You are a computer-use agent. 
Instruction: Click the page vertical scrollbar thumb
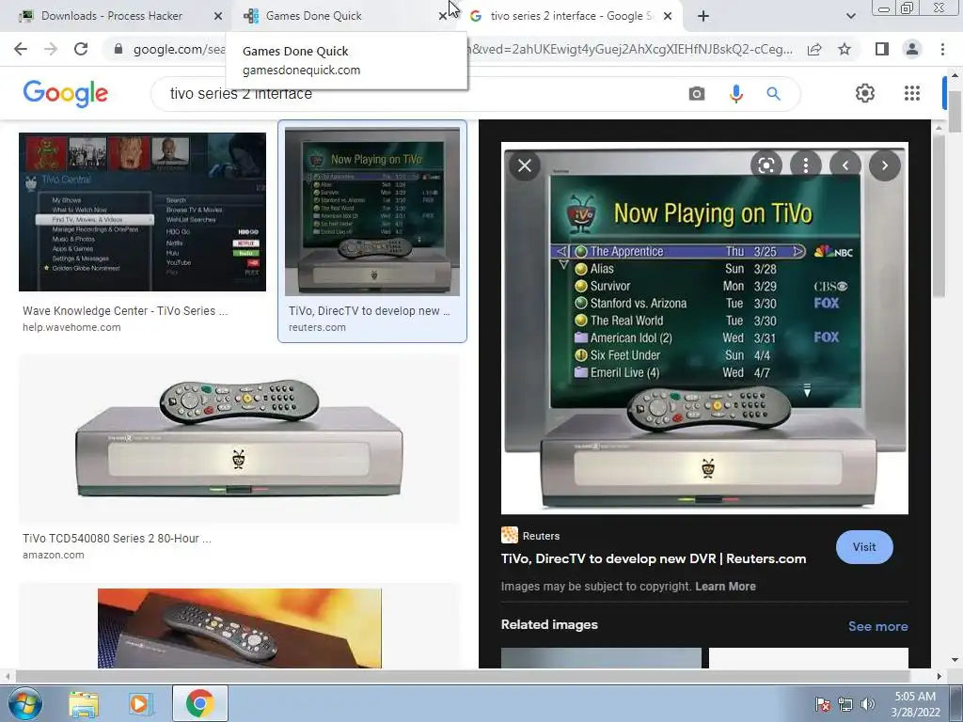(955, 111)
